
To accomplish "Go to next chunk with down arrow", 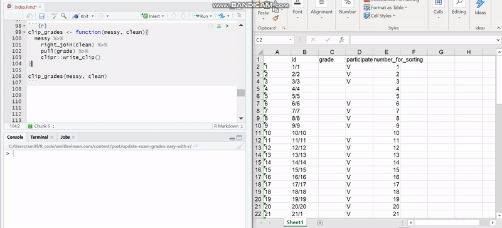I will point(183,16).
